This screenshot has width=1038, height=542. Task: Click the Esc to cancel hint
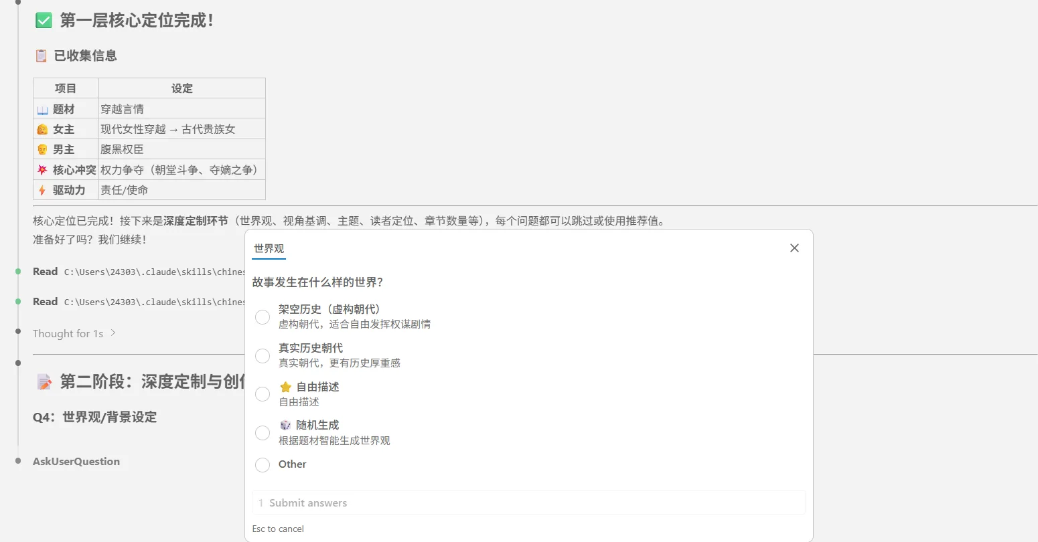click(278, 529)
